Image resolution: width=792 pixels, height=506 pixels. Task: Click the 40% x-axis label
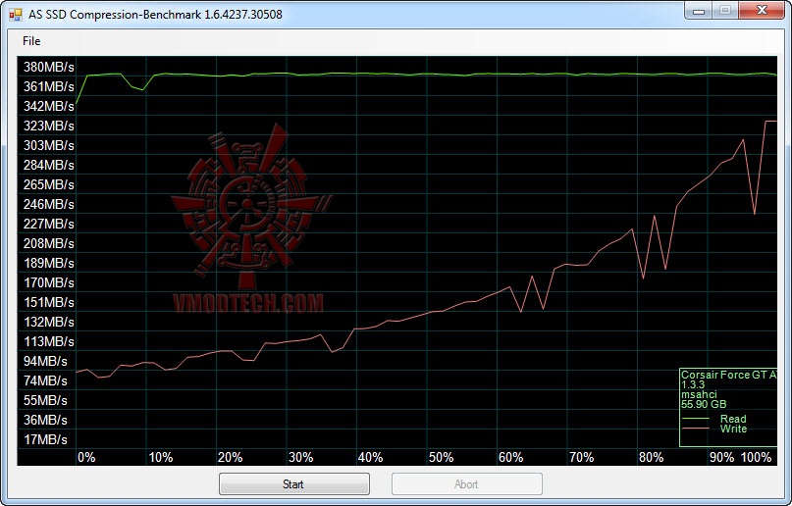371,458
